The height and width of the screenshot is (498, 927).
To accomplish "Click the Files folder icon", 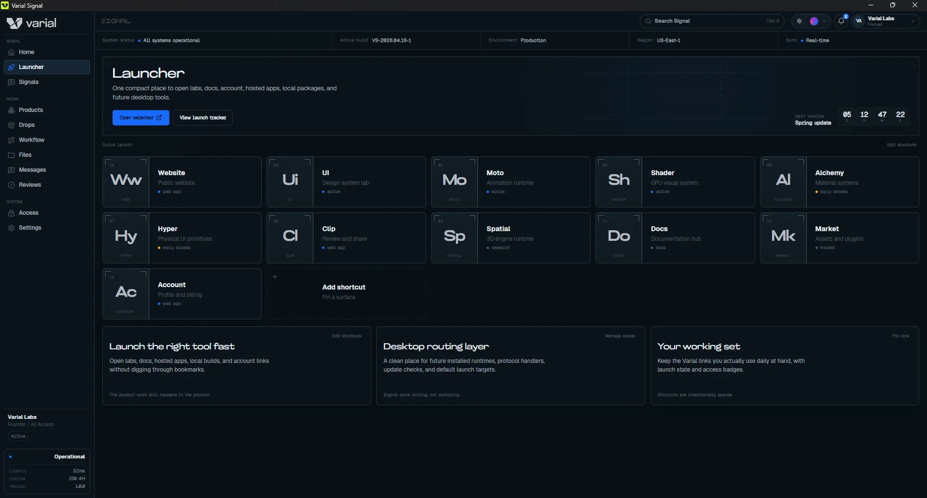I will tap(12, 155).
